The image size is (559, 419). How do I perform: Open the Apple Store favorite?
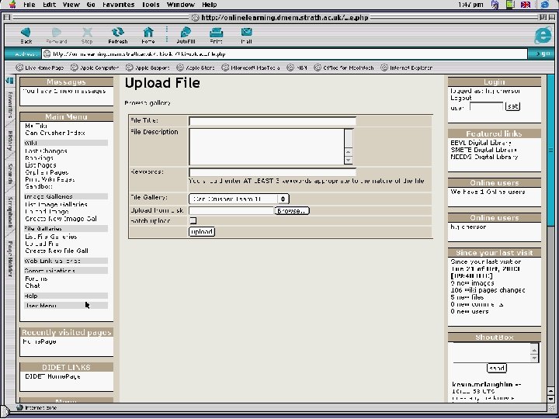(x=196, y=68)
